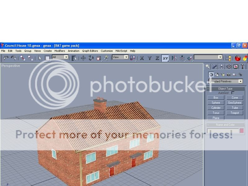Toggle the X axis constraint
This screenshot has width=248, height=186.
(142, 58)
